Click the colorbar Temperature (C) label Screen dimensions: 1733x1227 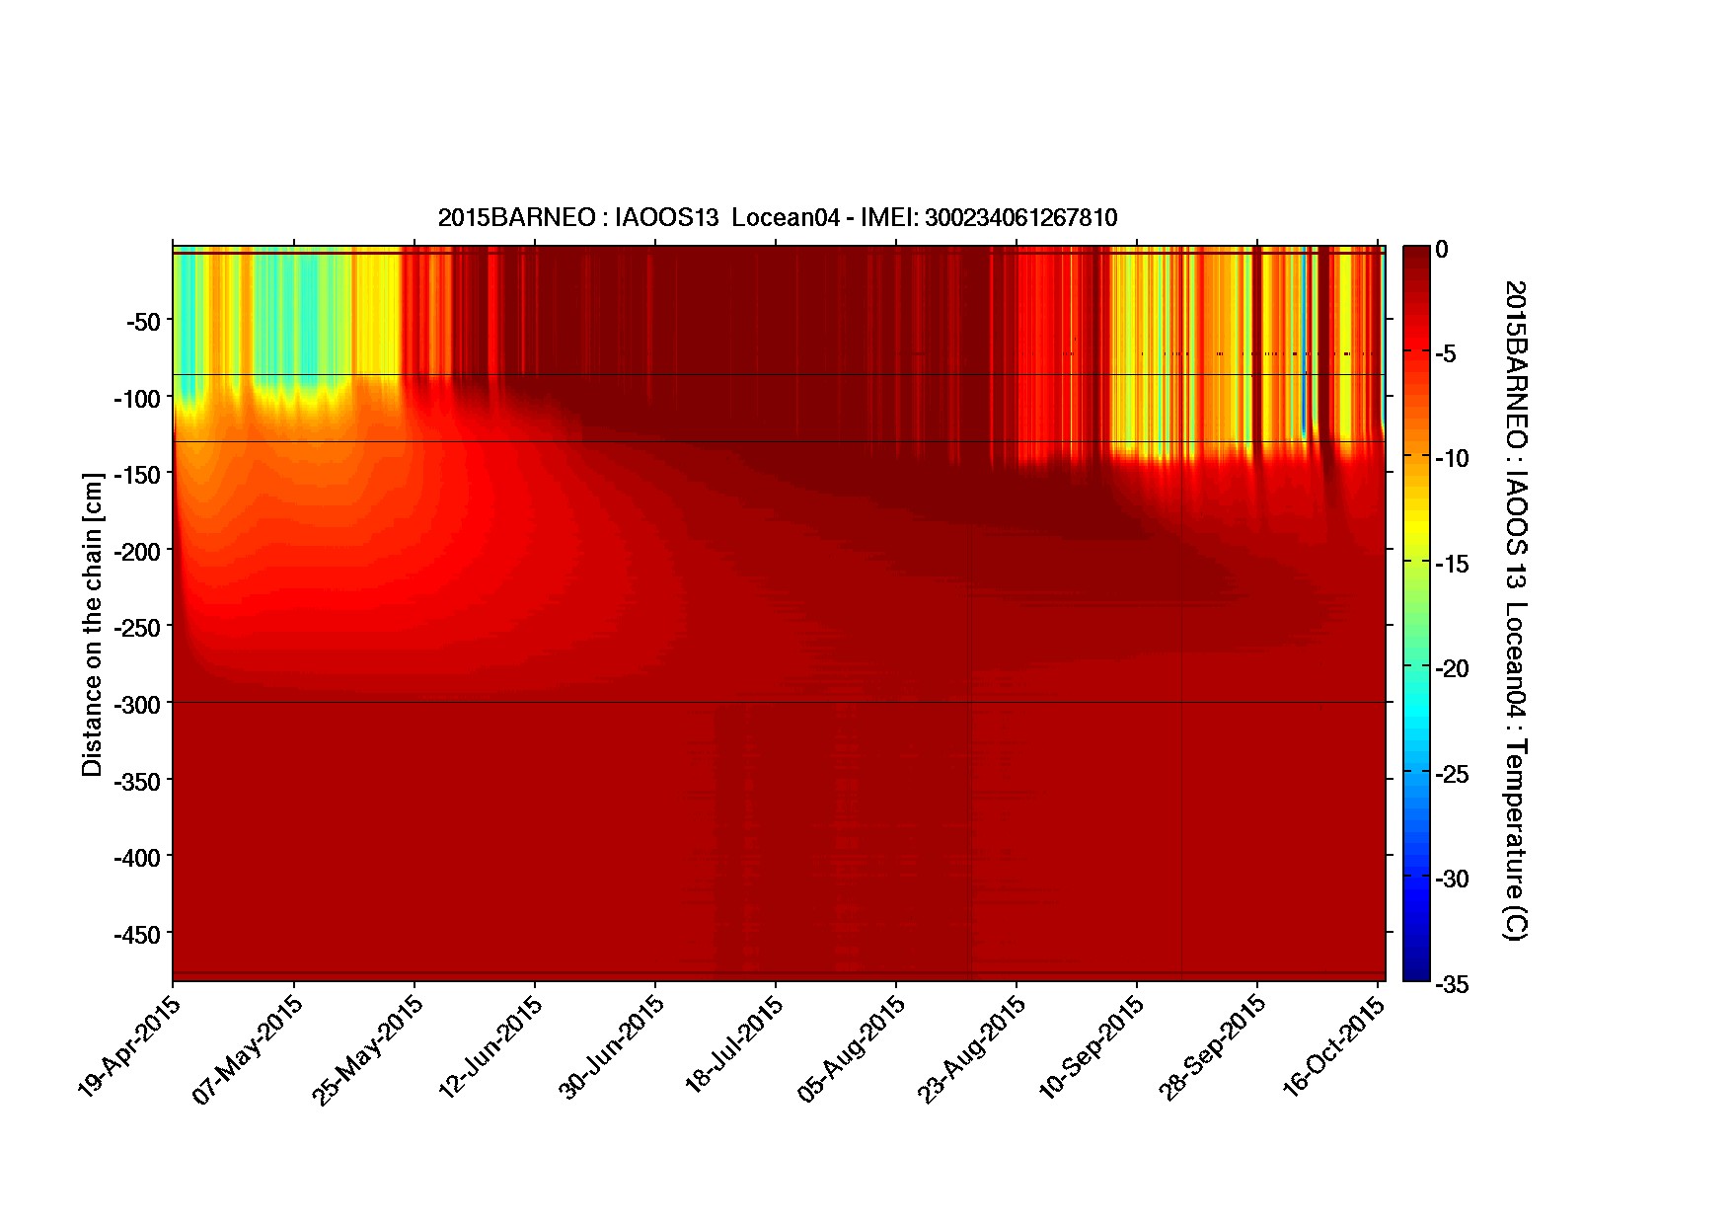[x=1515, y=610]
